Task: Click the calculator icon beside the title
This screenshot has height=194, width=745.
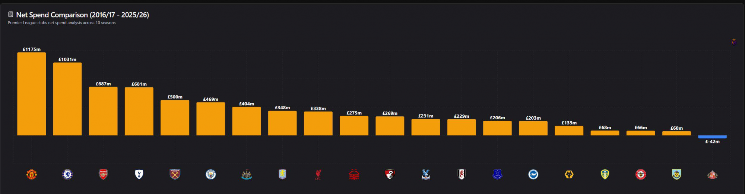Action: [x=11, y=14]
